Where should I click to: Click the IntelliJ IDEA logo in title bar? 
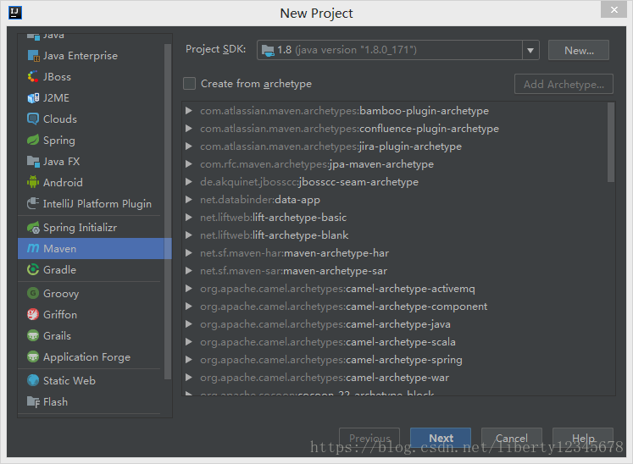[15, 13]
